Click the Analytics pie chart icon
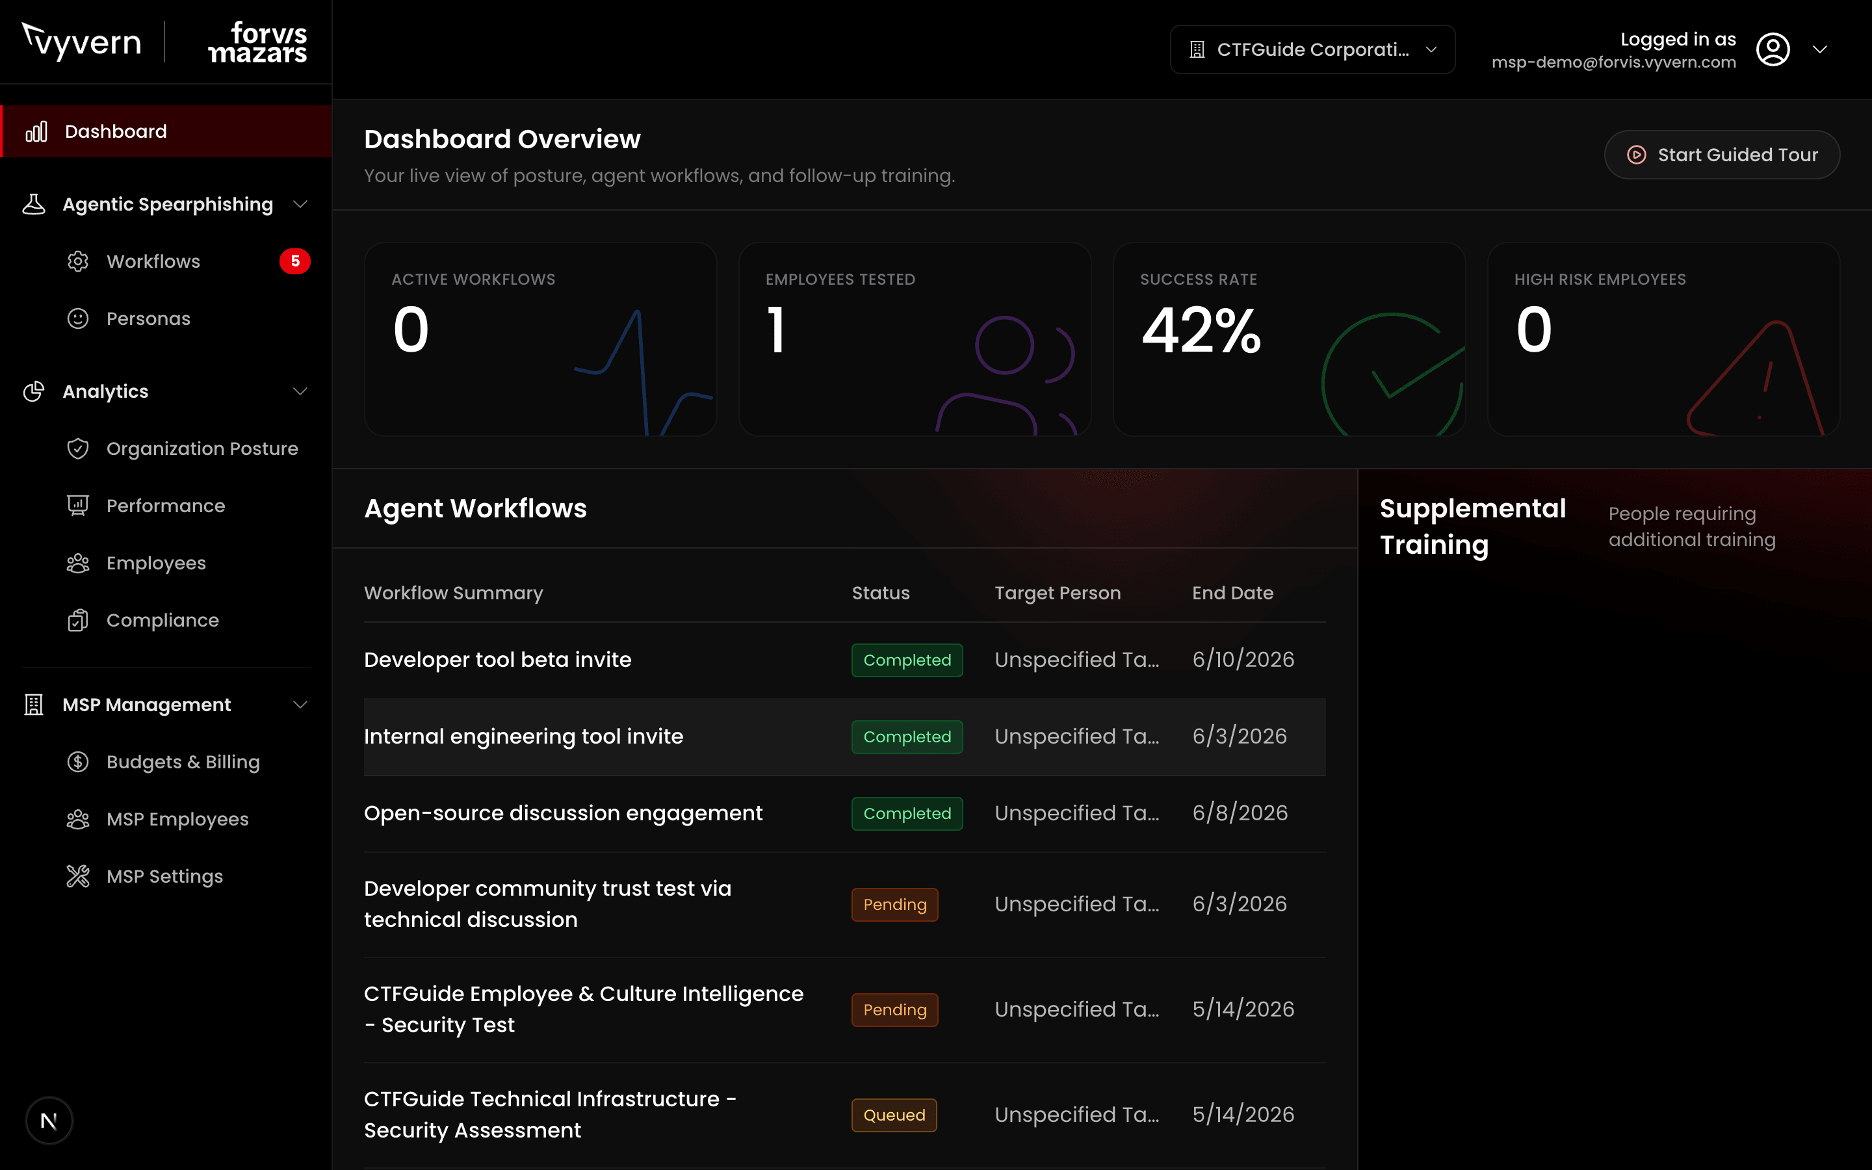The height and width of the screenshot is (1170, 1872). pos(33,391)
